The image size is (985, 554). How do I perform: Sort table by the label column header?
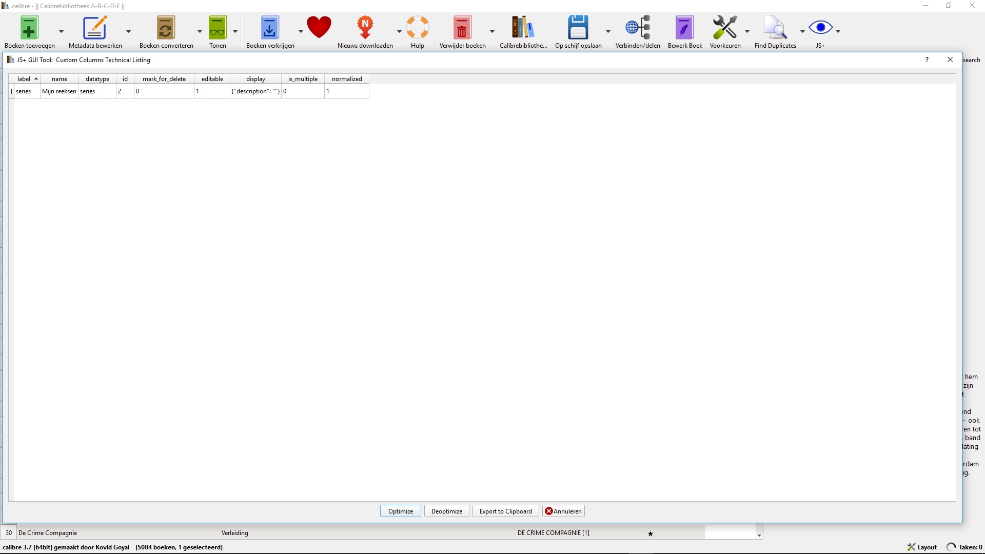click(x=24, y=79)
